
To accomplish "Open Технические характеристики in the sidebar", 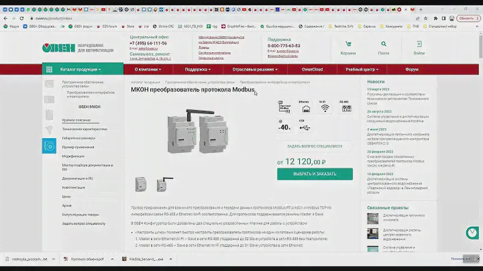I will pyautogui.click(x=85, y=129).
